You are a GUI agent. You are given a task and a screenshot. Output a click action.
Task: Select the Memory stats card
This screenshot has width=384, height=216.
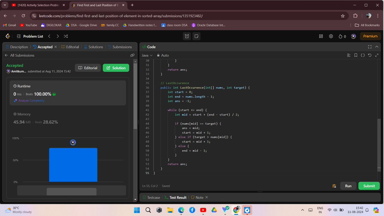tap(68, 118)
